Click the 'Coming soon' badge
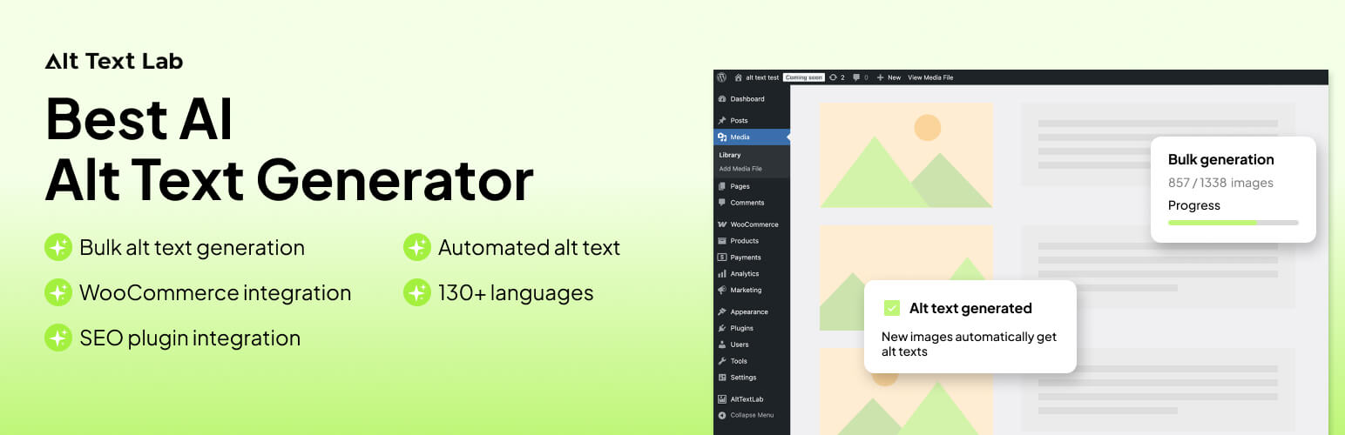1345x435 pixels. coord(804,77)
